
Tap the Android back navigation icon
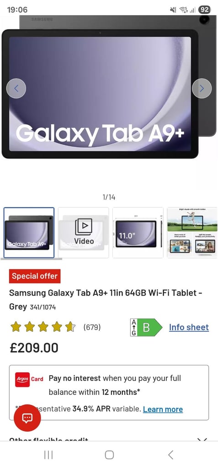(x=170, y=455)
